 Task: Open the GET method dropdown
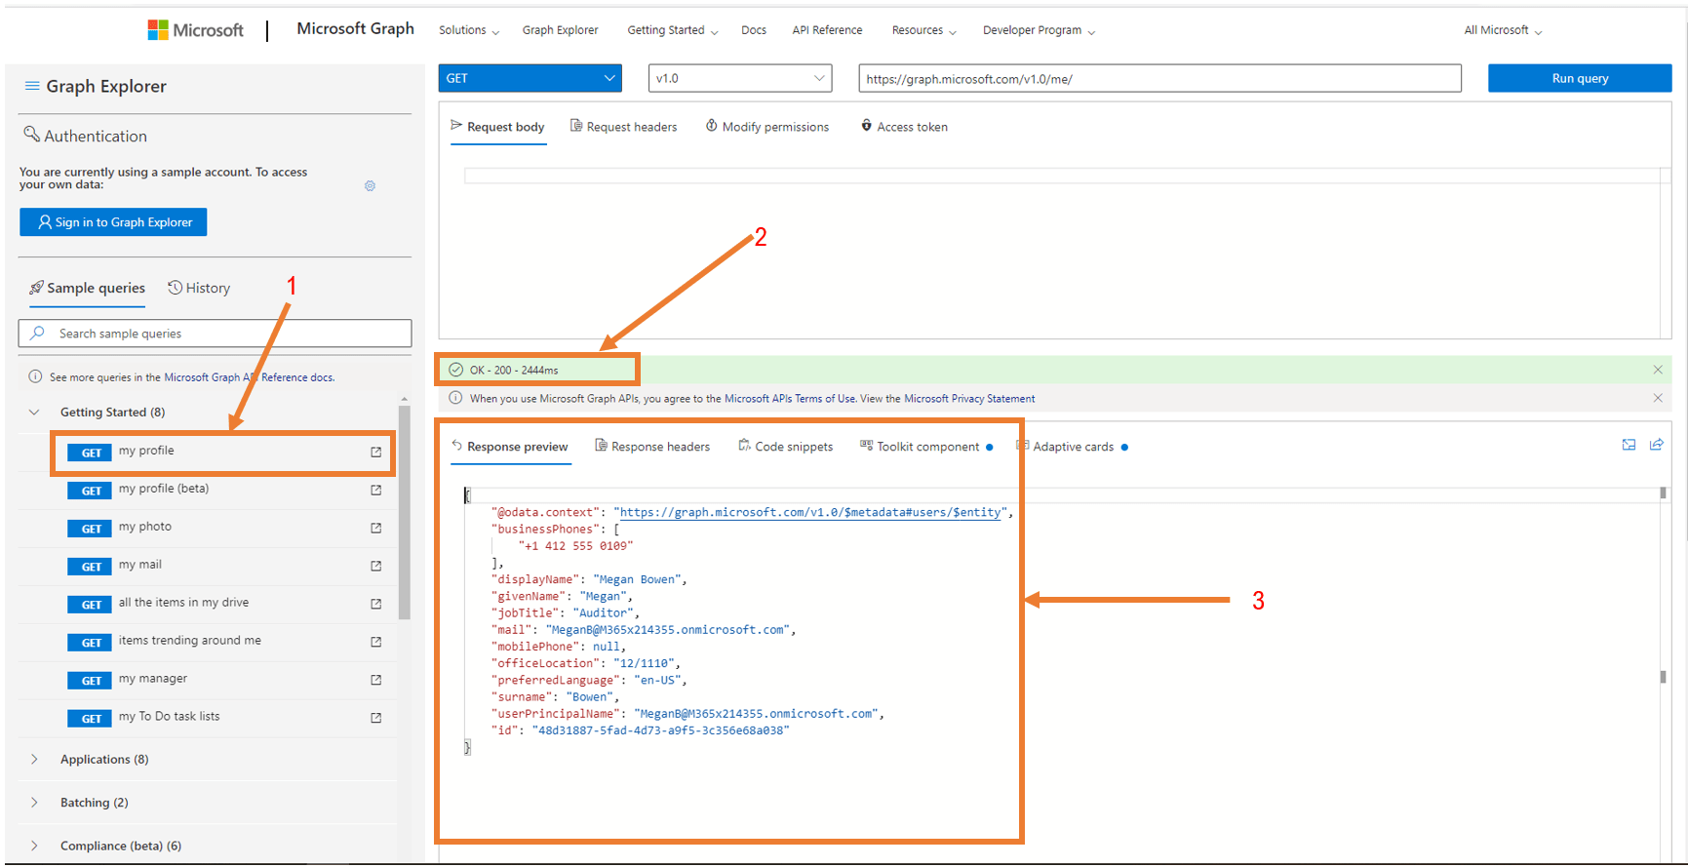click(530, 78)
